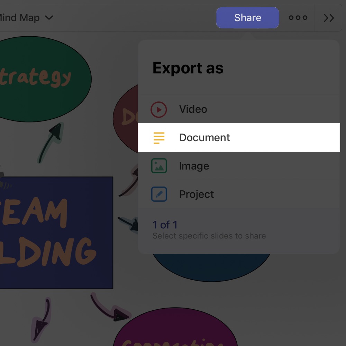Choose Document export option
Viewport: 346px width, 346px height.
239,137
